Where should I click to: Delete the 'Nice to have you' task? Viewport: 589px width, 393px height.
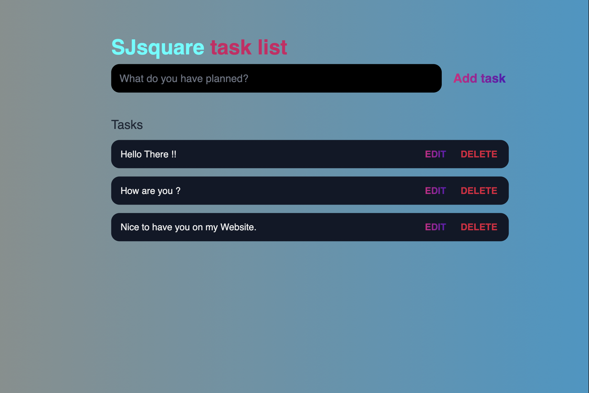[479, 227]
